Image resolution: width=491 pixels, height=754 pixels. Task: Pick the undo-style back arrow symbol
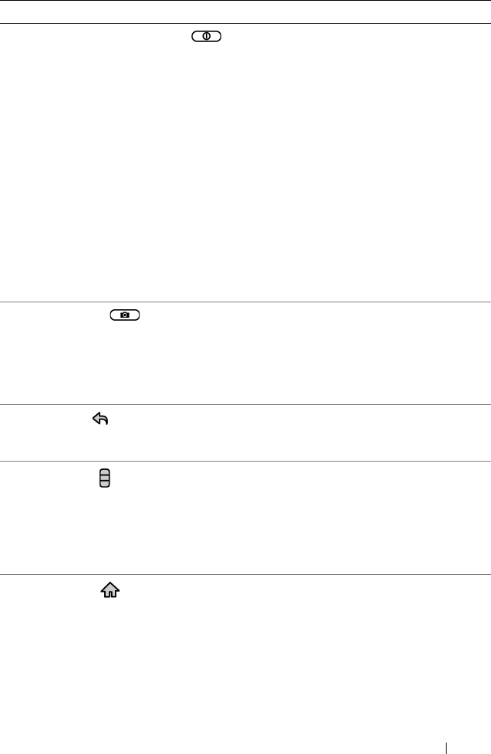[x=100, y=419]
